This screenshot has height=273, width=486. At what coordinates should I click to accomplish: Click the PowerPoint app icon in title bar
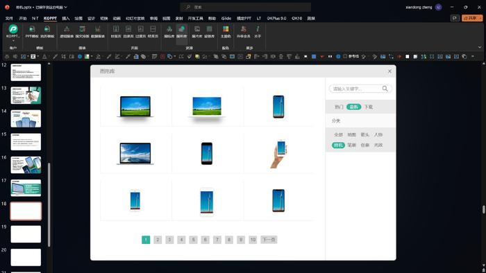[7, 7]
